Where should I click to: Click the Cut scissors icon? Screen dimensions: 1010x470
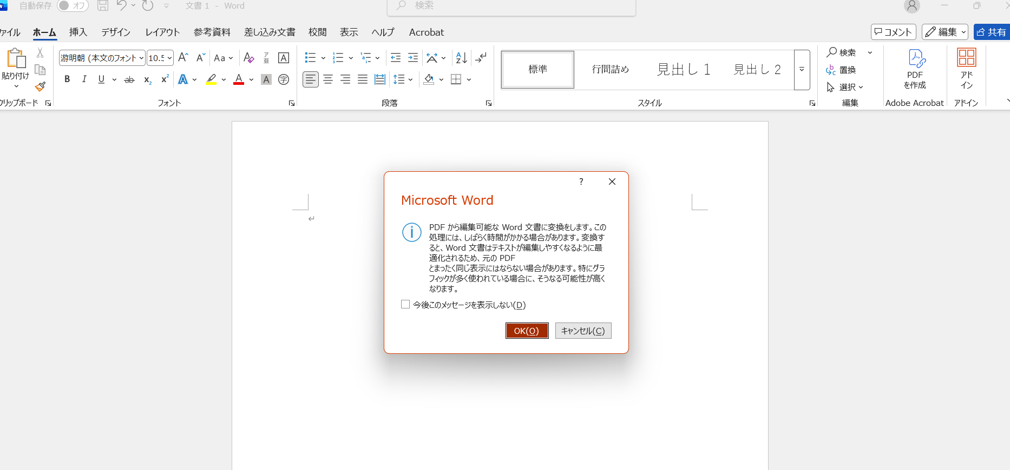[x=40, y=53]
